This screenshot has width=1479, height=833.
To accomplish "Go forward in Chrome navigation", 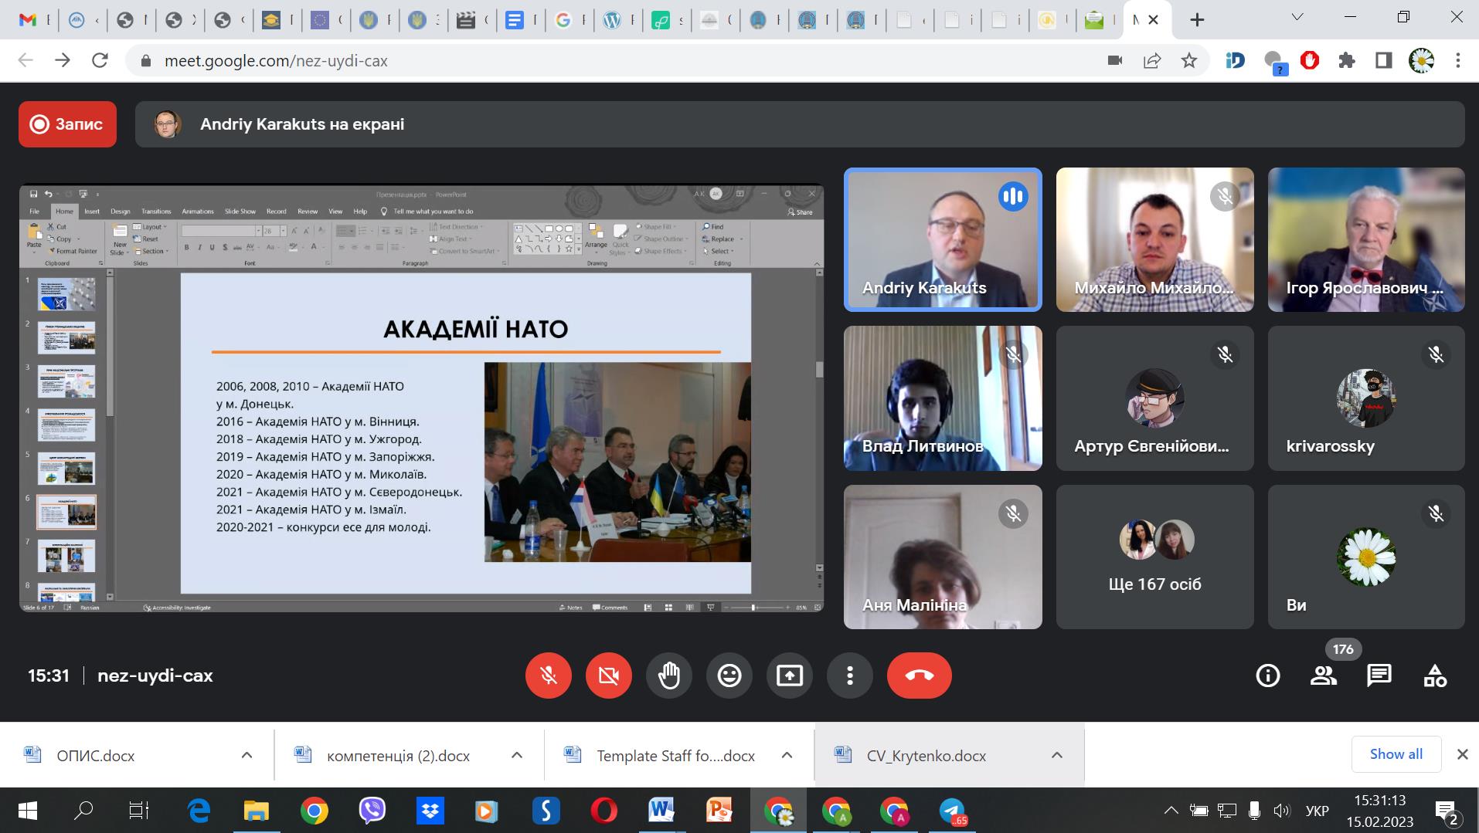I will click(63, 60).
